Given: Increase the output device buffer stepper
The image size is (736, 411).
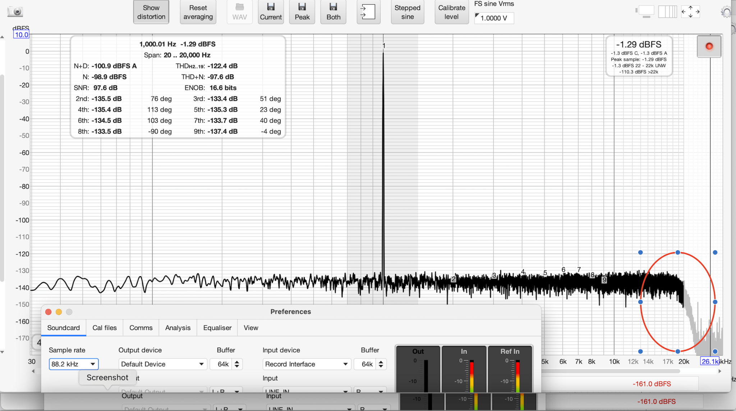Looking at the screenshot, I should click(237, 361).
